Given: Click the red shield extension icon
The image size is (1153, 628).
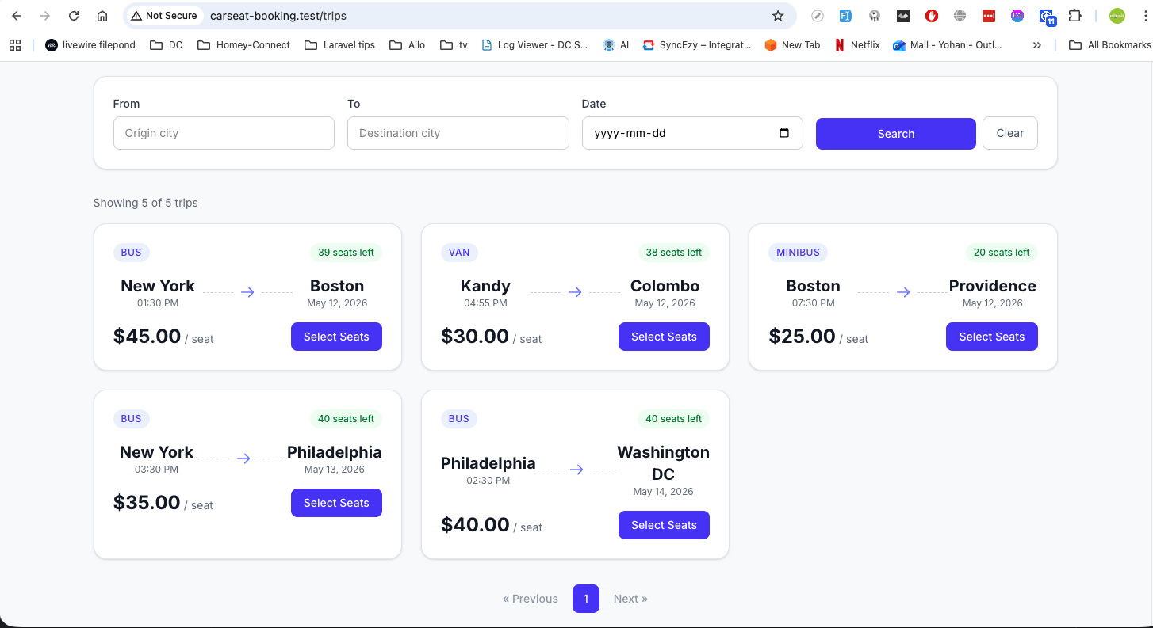Looking at the screenshot, I should [x=932, y=16].
